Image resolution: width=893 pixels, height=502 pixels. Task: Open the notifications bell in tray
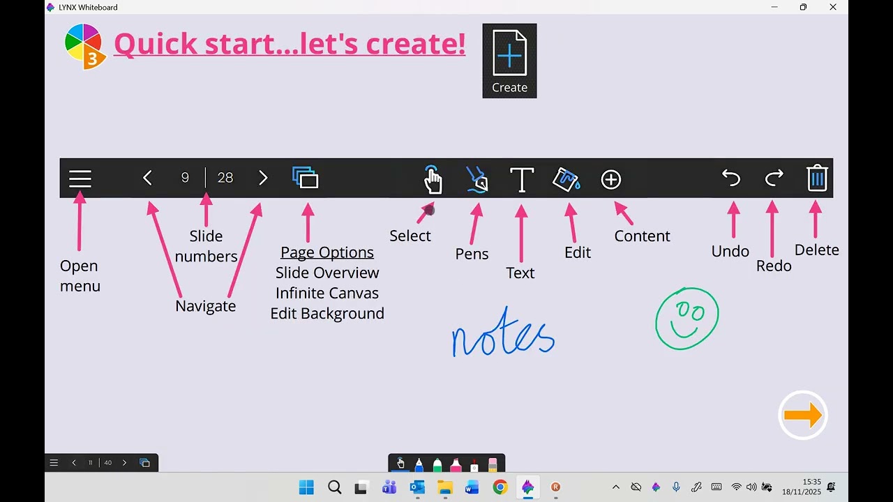831,487
